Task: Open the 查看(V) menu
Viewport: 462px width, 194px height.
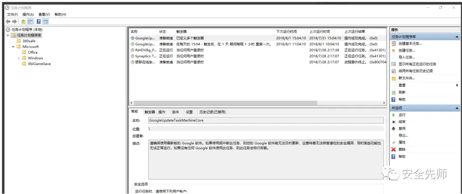Action: (44, 15)
